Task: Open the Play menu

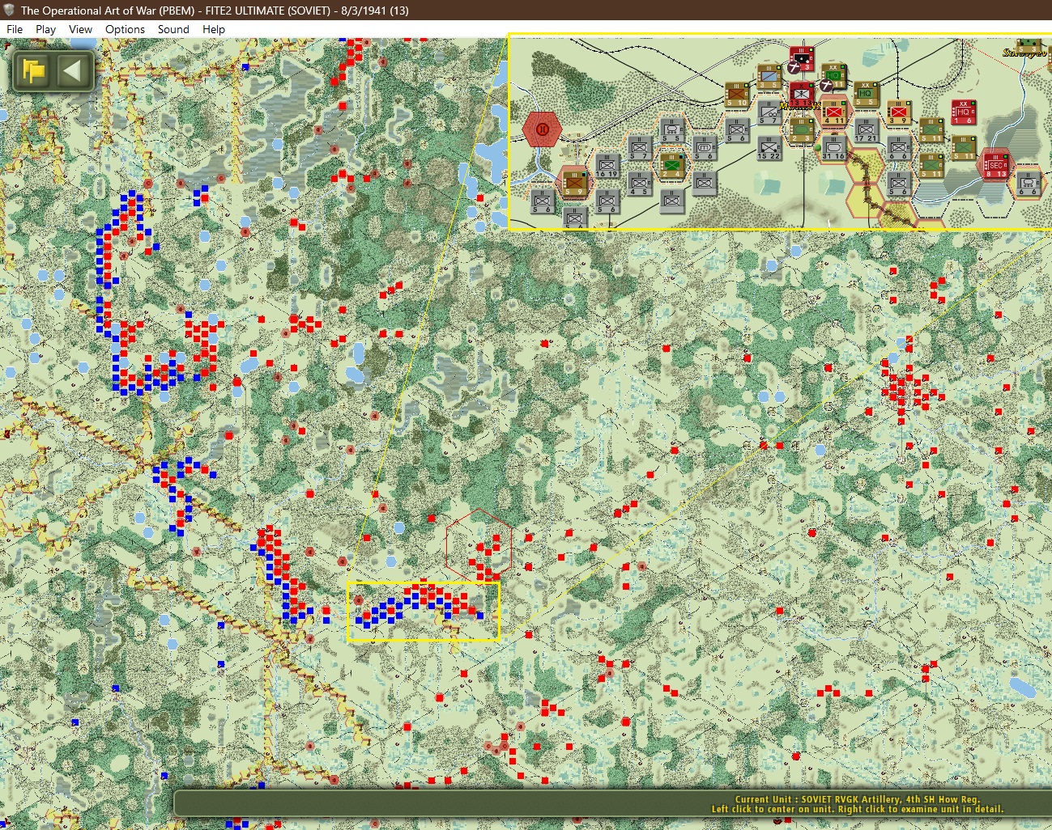Action: 45,29
